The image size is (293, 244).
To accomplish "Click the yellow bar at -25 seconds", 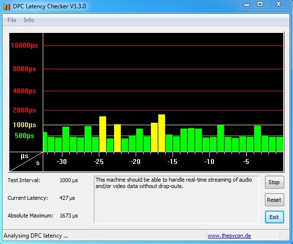I will coord(103,134).
